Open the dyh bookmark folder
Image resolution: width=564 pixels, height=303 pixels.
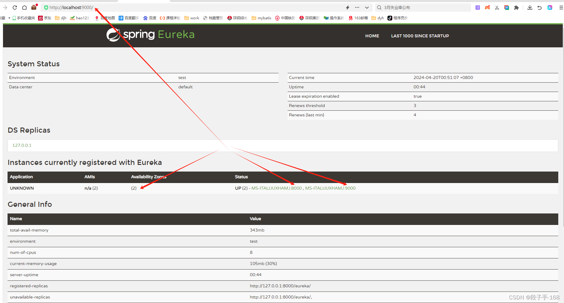click(378, 18)
